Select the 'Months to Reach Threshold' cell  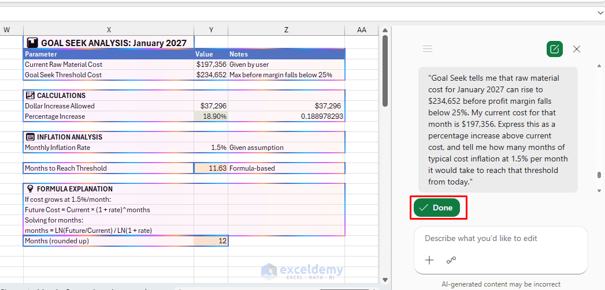[x=109, y=168]
